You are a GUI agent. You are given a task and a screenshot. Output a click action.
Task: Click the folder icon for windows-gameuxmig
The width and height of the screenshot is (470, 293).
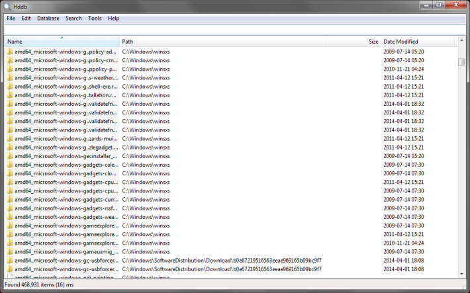click(x=10, y=251)
